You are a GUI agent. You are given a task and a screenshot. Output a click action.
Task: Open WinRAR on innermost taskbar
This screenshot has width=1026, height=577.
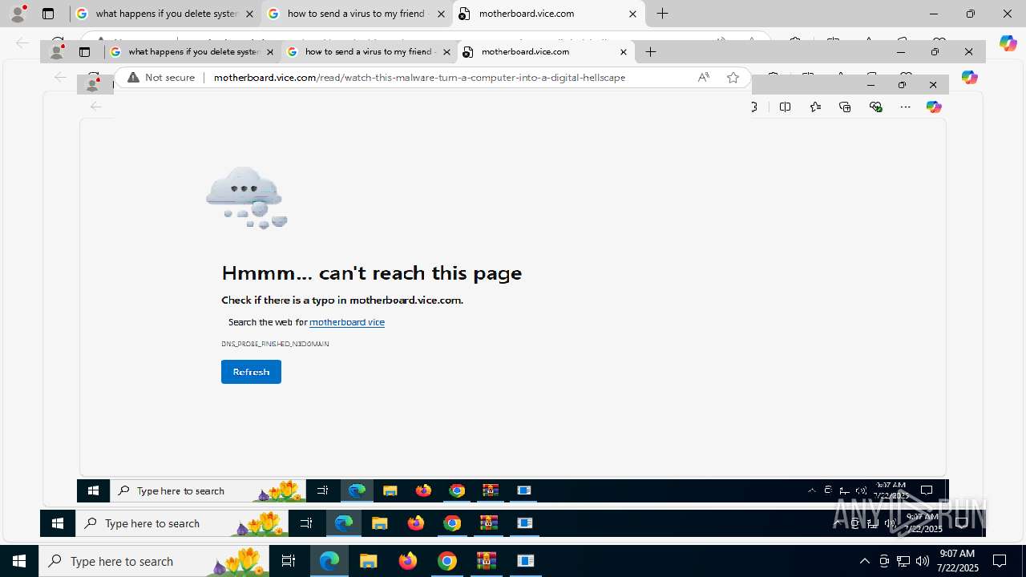pyautogui.click(x=490, y=490)
